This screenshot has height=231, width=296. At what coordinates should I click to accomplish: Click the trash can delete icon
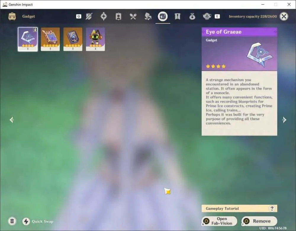coord(12,221)
